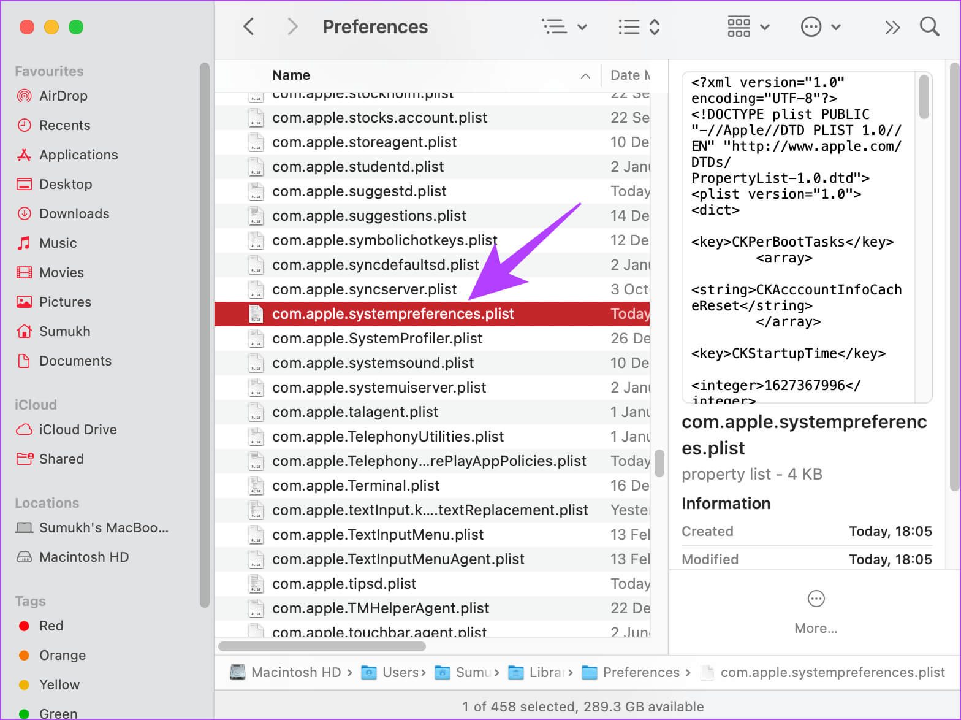Select com.apple.systemsound.plist
961x720 pixels.
click(432, 362)
